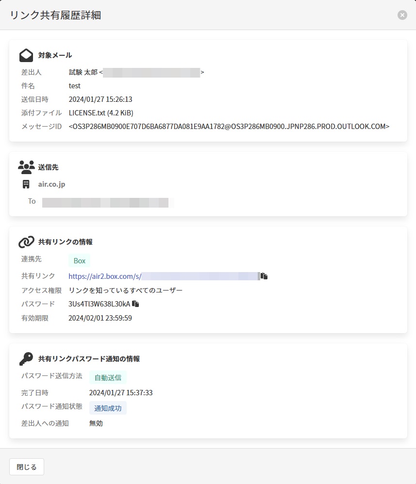416x484 pixels.
Task: Click the building icon next to air.co.jp
Action: coord(26,184)
